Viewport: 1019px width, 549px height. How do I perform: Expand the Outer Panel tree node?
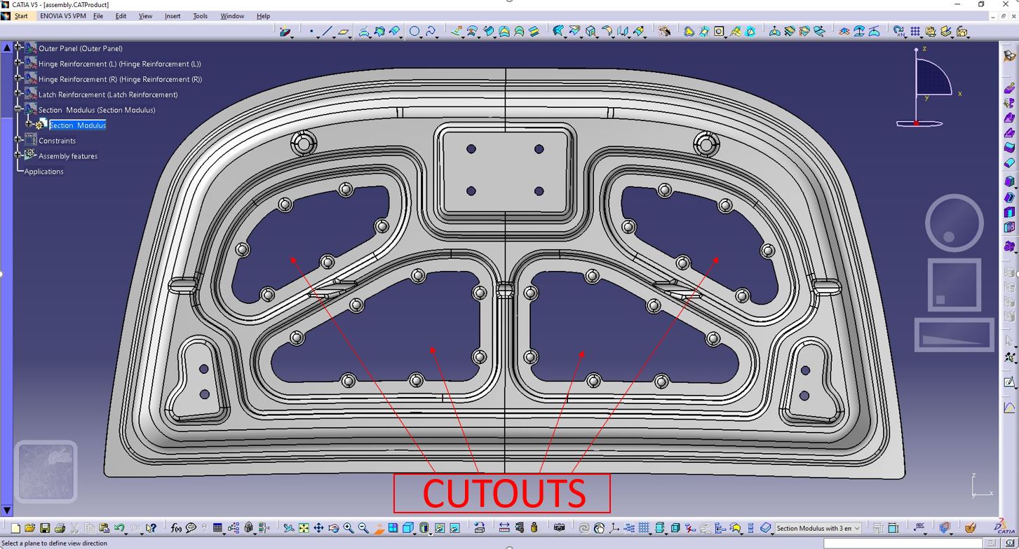tap(18, 48)
